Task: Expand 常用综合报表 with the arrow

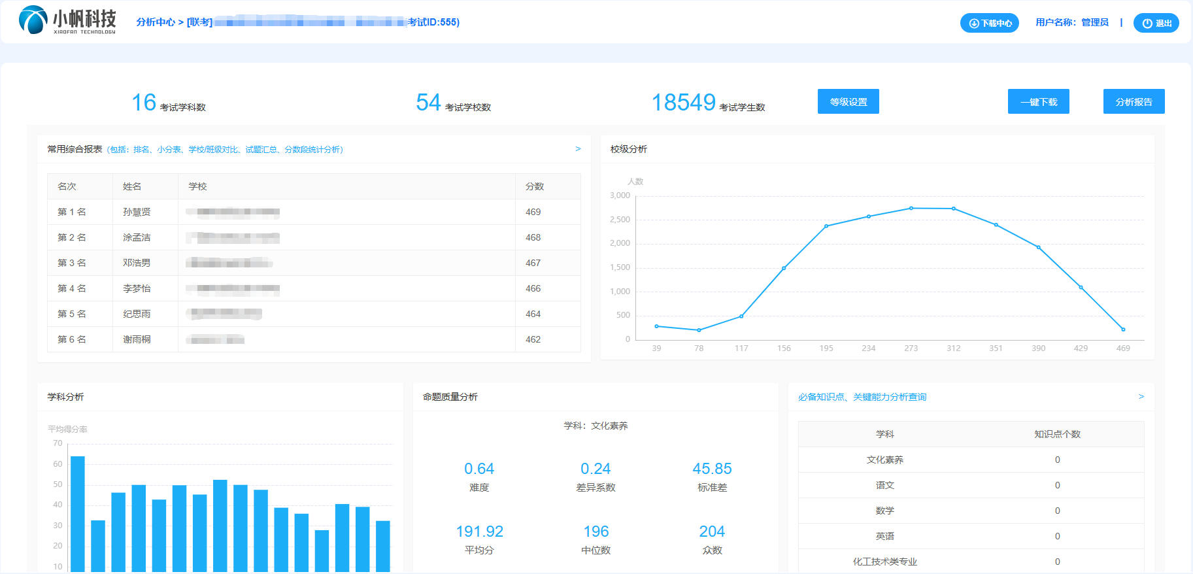Action: pyautogui.click(x=578, y=149)
